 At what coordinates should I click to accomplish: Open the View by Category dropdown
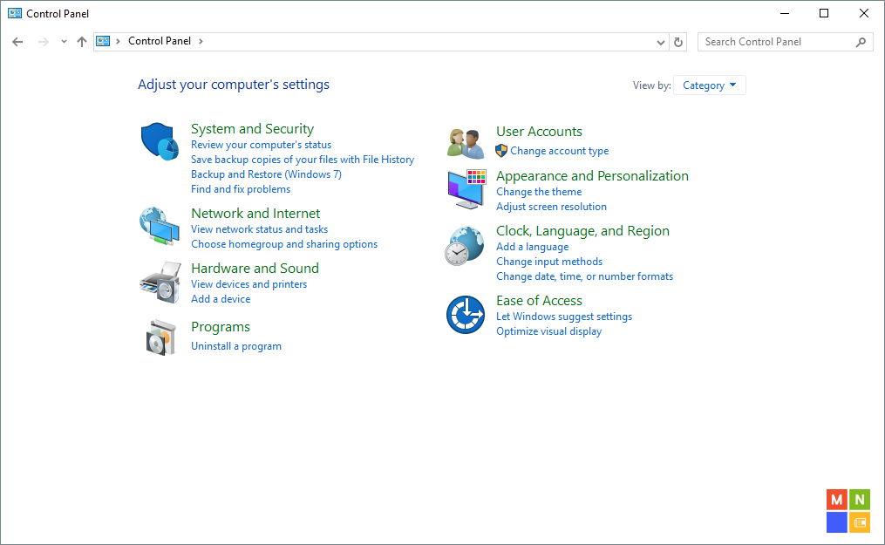(710, 85)
